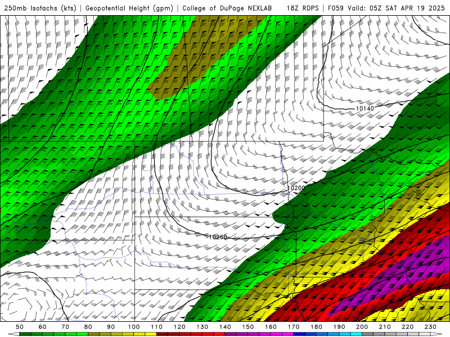The width and height of the screenshot is (450, 337).
Task: Click the 120 knot legend value
Action: (x=179, y=327)
